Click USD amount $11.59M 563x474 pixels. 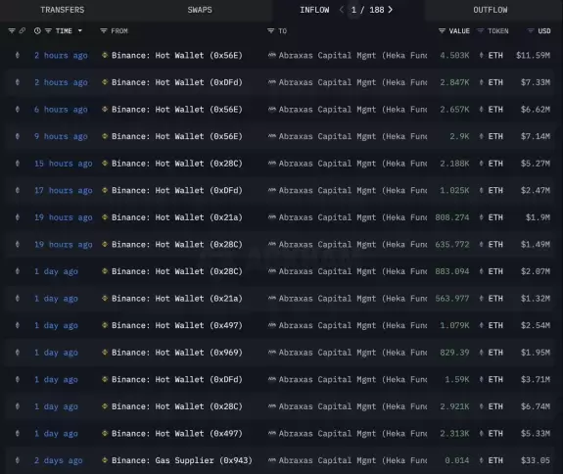[533, 55]
